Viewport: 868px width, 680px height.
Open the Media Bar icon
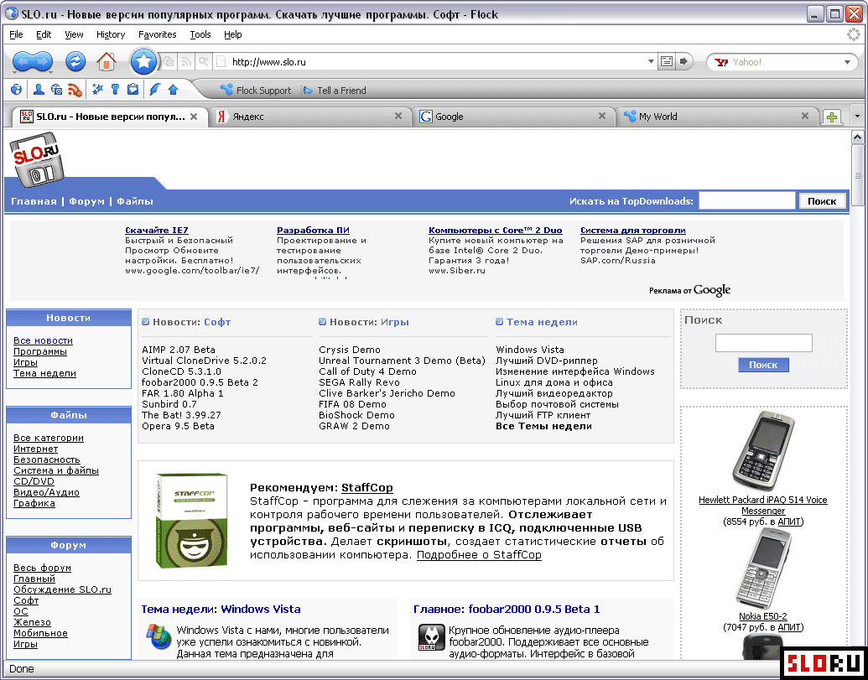point(56,89)
